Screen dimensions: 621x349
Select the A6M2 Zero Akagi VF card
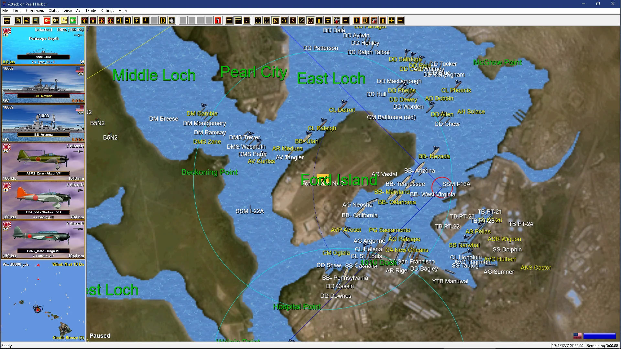tap(43, 162)
